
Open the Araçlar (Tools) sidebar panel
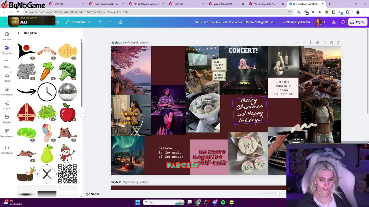(x=7, y=105)
